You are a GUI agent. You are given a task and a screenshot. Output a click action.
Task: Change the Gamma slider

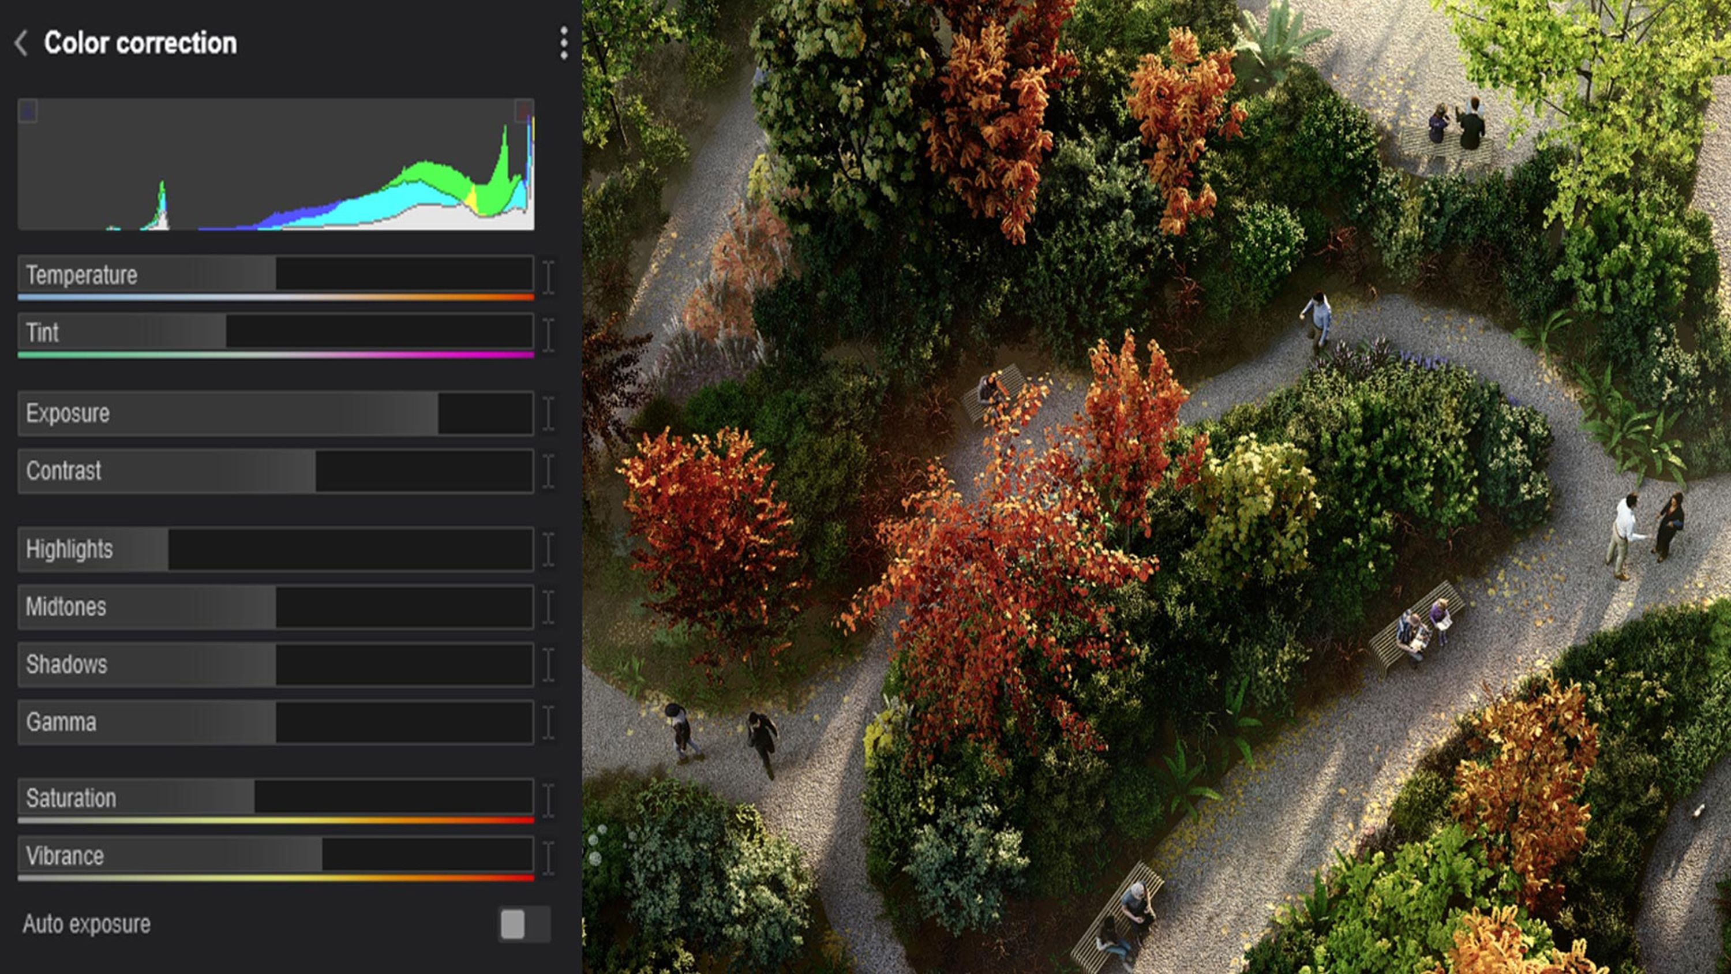275,722
